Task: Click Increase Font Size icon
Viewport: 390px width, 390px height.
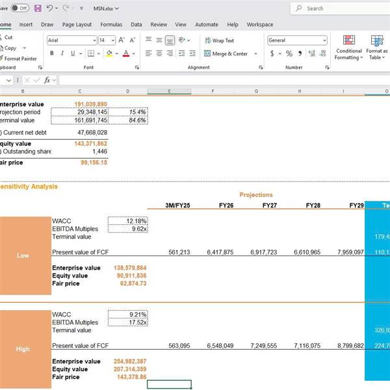Action: pyautogui.click(x=122, y=40)
